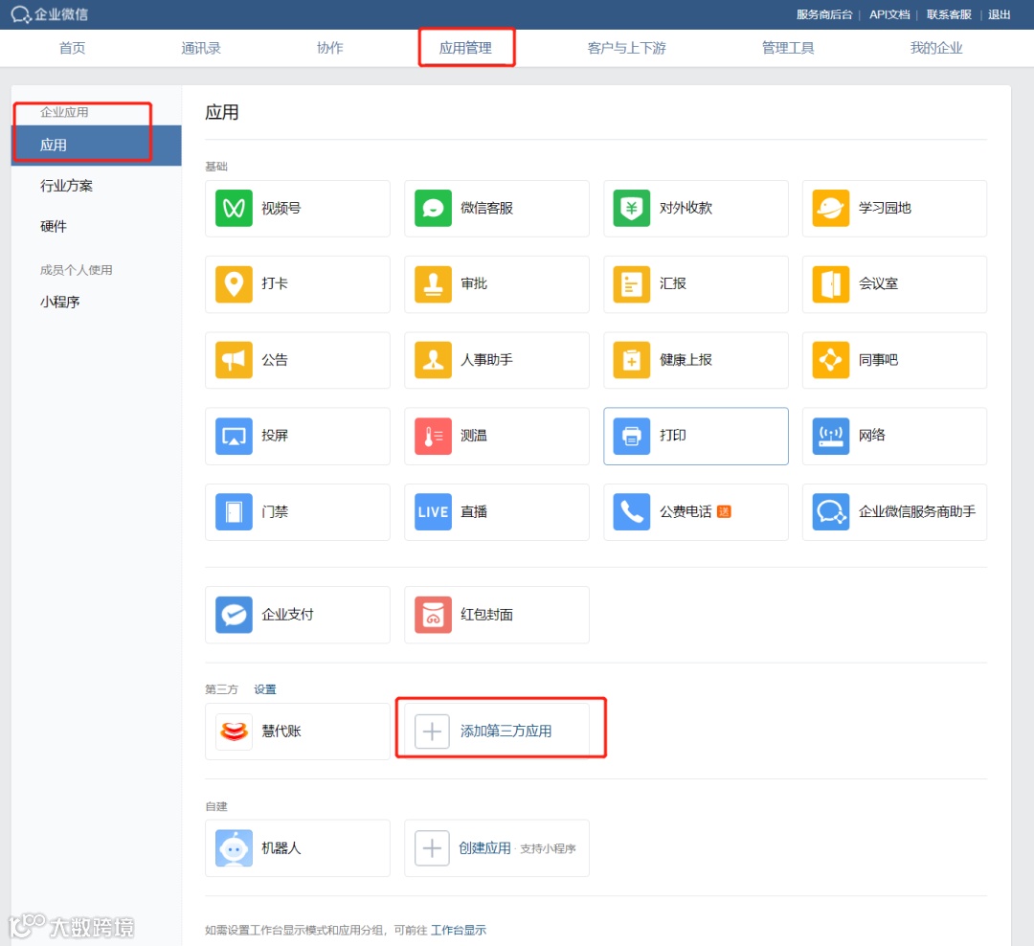Screen dimensions: 1034x946
Task: Click the 投屏 screen cast icon
Action: [x=234, y=436]
